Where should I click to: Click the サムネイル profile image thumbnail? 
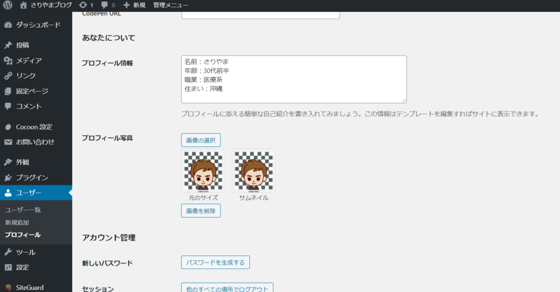click(254, 171)
